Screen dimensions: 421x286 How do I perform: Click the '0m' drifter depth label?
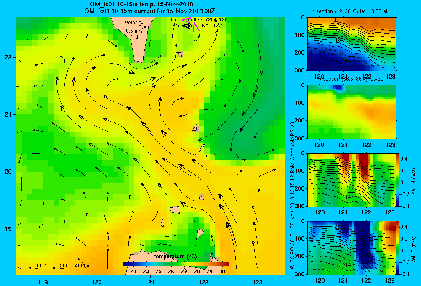click(x=173, y=20)
